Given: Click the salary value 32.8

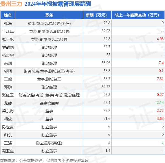Looking at the screenshot, I should coord(107,110).
